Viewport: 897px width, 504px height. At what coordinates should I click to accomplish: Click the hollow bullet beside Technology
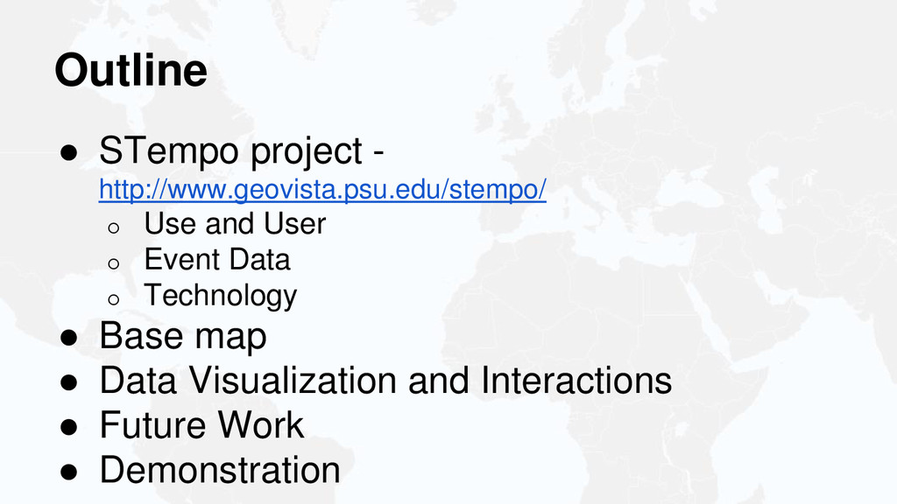[113, 299]
